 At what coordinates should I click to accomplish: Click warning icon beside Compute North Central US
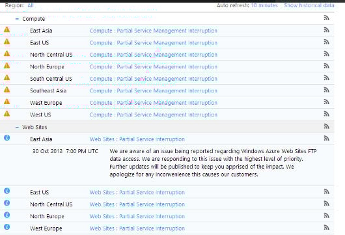click(x=7, y=53)
